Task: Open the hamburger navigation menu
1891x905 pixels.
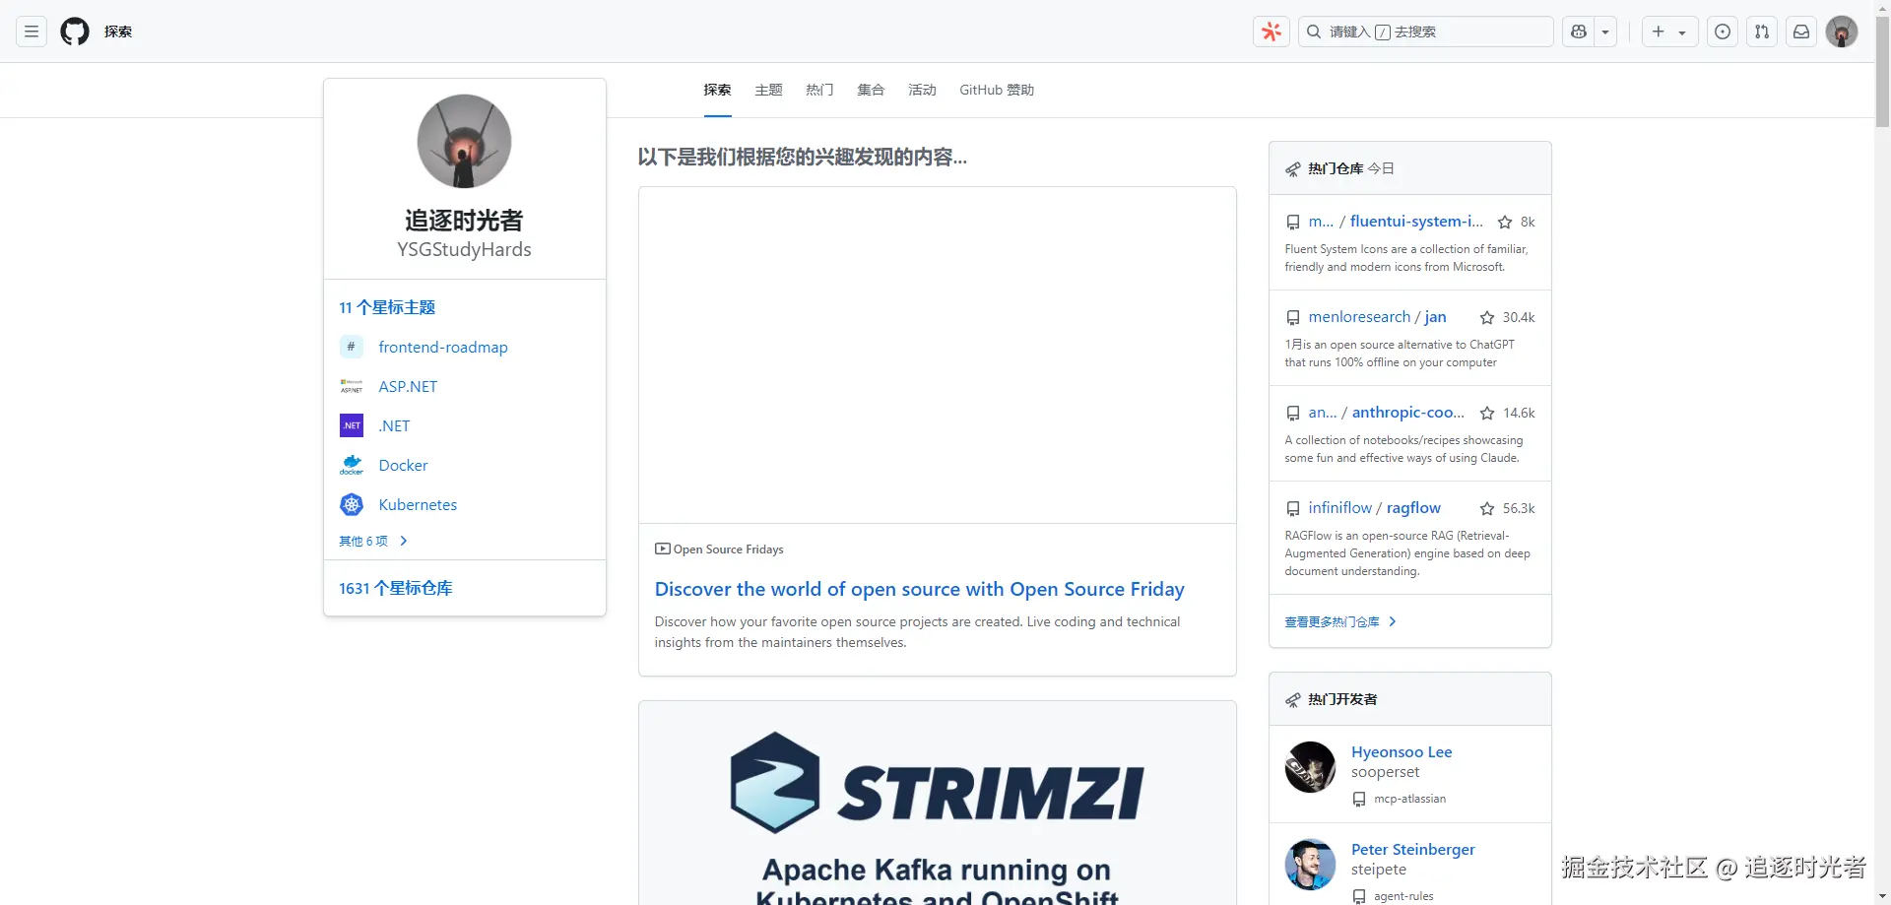Action: 32,32
